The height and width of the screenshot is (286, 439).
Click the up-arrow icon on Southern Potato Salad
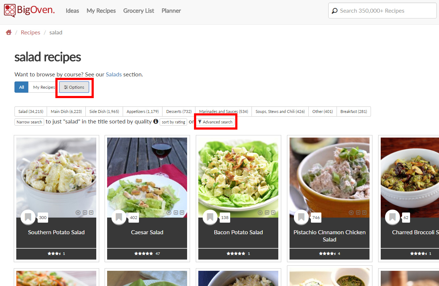pos(85,213)
